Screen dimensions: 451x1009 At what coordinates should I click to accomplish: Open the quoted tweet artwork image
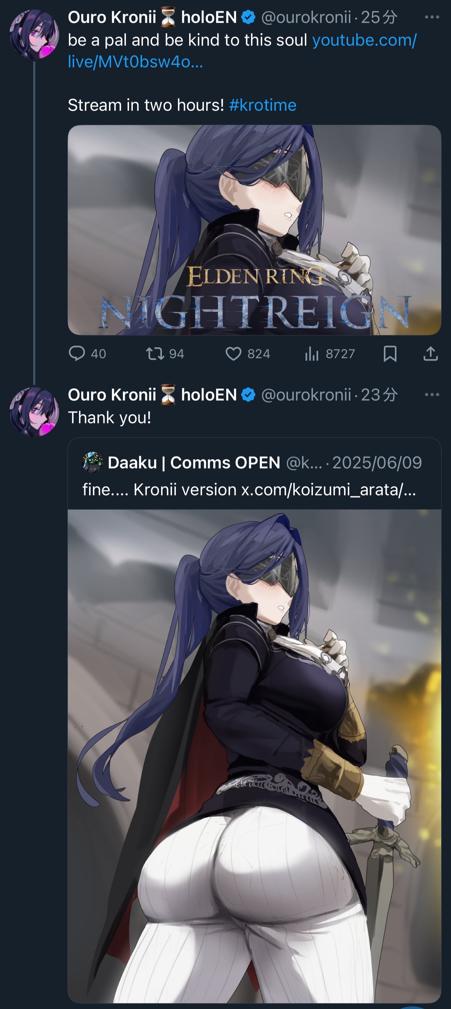point(254,756)
